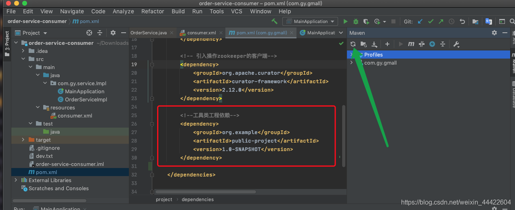The height and width of the screenshot is (210, 515).
Task: Select the 'project' breadcrumb
Action: click(164, 199)
